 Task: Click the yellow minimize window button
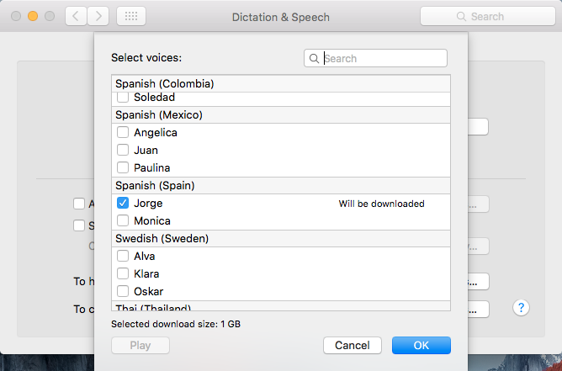tap(33, 16)
